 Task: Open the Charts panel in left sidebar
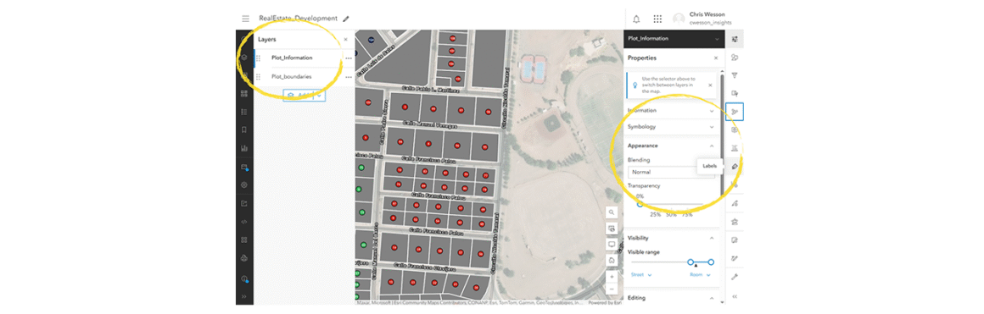[x=244, y=149]
